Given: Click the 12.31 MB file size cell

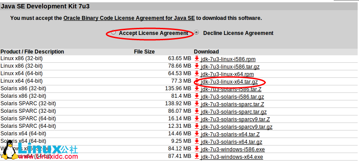Looking at the screenshot, I should [x=179, y=126].
